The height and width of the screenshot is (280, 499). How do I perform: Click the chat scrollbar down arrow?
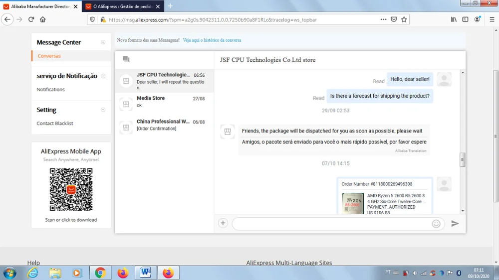(463, 211)
